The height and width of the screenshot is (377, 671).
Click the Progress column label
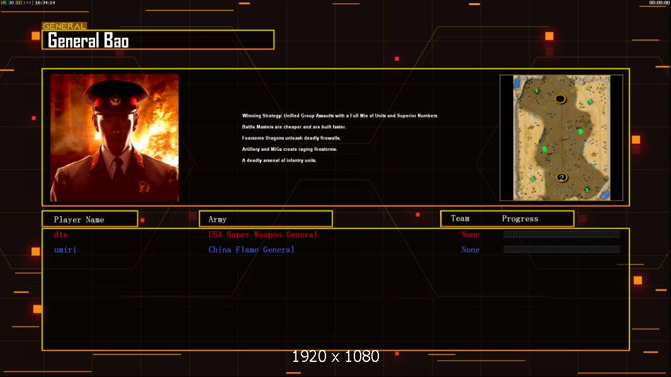pyautogui.click(x=520, y=219)
